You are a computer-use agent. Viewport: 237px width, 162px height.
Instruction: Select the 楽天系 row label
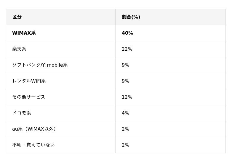point(19,49)
